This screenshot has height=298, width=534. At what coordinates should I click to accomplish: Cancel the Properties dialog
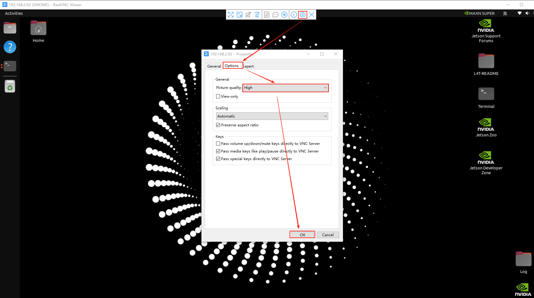[328, 235]
